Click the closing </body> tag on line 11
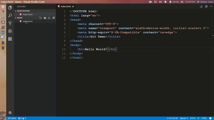The width and height of the screenshot is (214, 120). pyautogui.click(x=76, y=53)
